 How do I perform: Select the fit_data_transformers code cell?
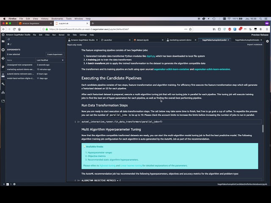click(171, 122)
